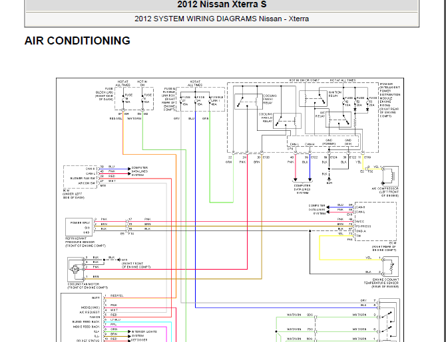Click the "AIR CON SW" pin label

[x=88, y=183]
